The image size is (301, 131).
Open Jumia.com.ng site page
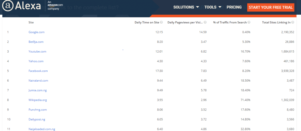point(38,90)
